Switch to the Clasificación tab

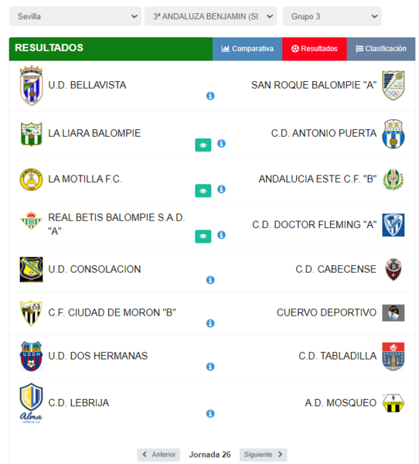coord(381,49)
